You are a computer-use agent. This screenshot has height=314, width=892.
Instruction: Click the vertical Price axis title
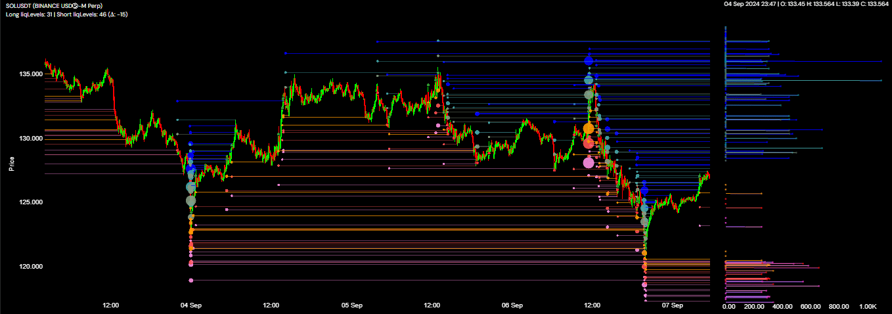[x=11, y=164]
